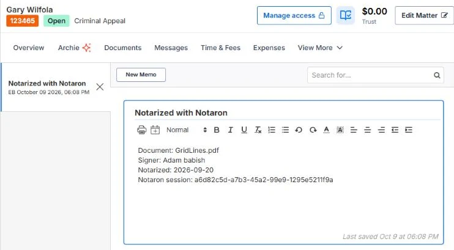This screenshot has width=454, height=250.
Task: Click the EB October 09 2026 timestamp
Action: [x=49, y=92]
